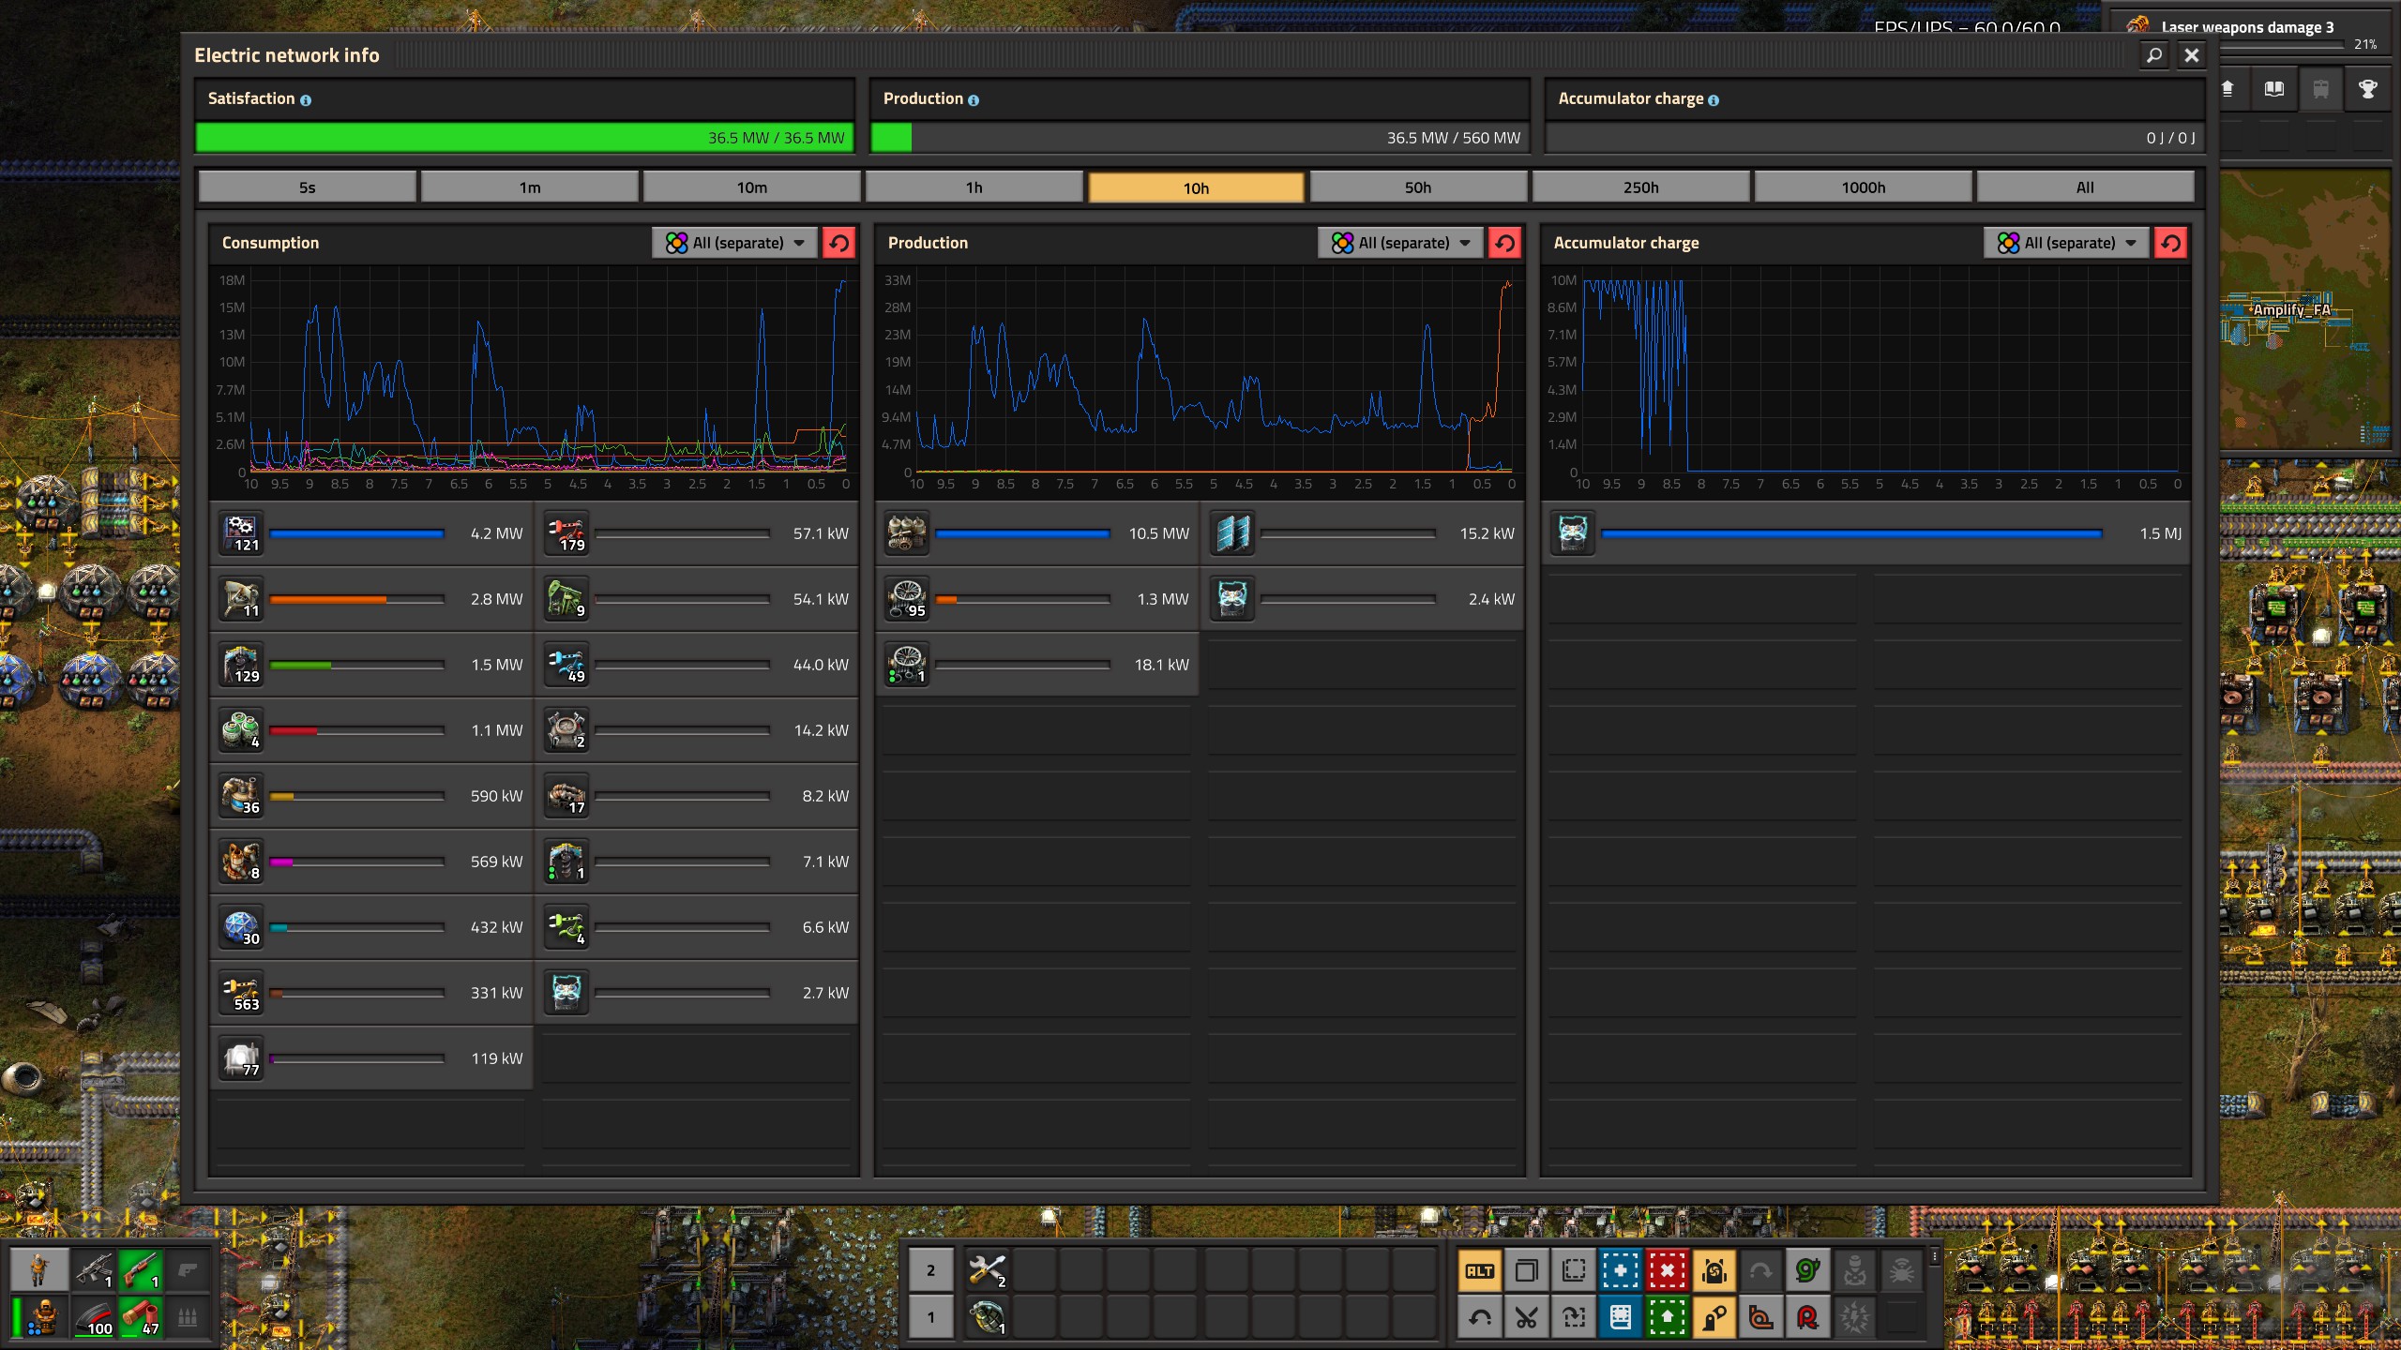
Task: Toggle personal roboport backpack button
Action: click(1714, 1271)
